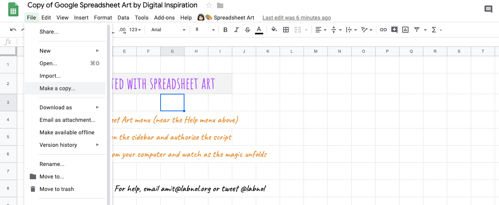Open the Format menu
The image size is (499, 205).
click(x=103, y=18)
